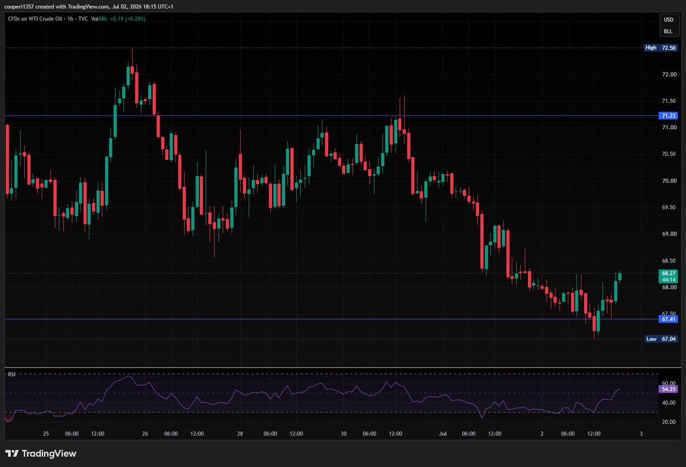Click the '+0.19 (+0.28%)' change value
The width and height of the screenshot is (686, 467).
coord(129,19)
